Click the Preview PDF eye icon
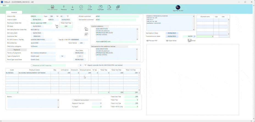The image size is (255, 122). click(x=148, y=41)
